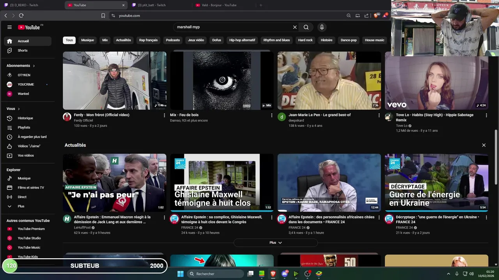Open the Discord taskbar icon

(285, 274)
